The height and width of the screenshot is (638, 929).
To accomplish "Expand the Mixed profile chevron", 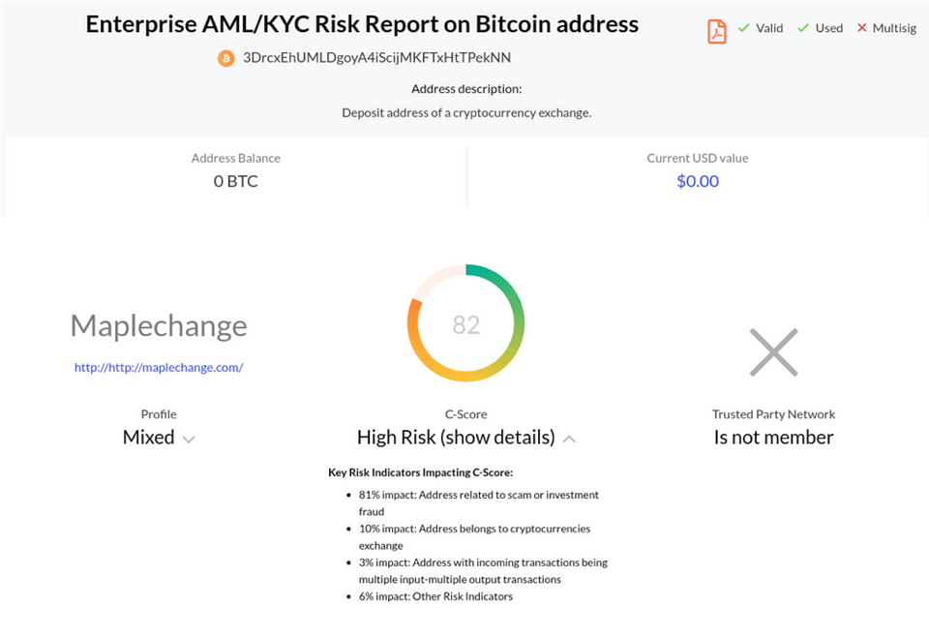I will click(189, 440).
